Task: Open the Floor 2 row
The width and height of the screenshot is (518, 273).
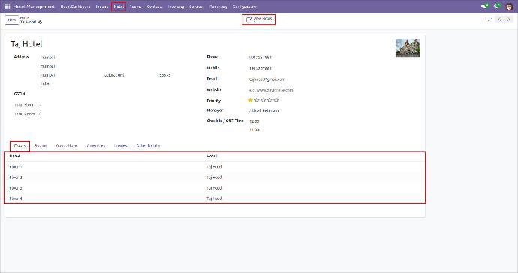Action: click(x=215, y=178)
